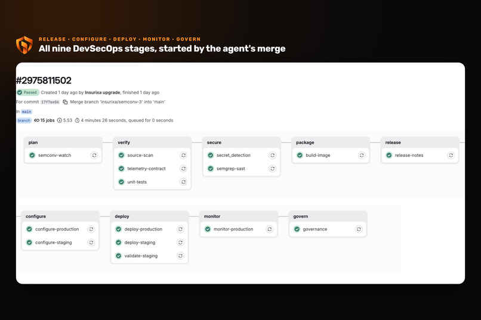Click the 15 jobs count
Screen dimensions: 481x320
44,120
